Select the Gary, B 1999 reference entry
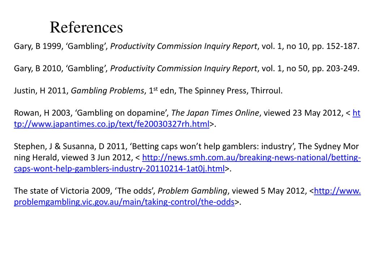The width and height of the screenshot is (370, 278). 187,46
